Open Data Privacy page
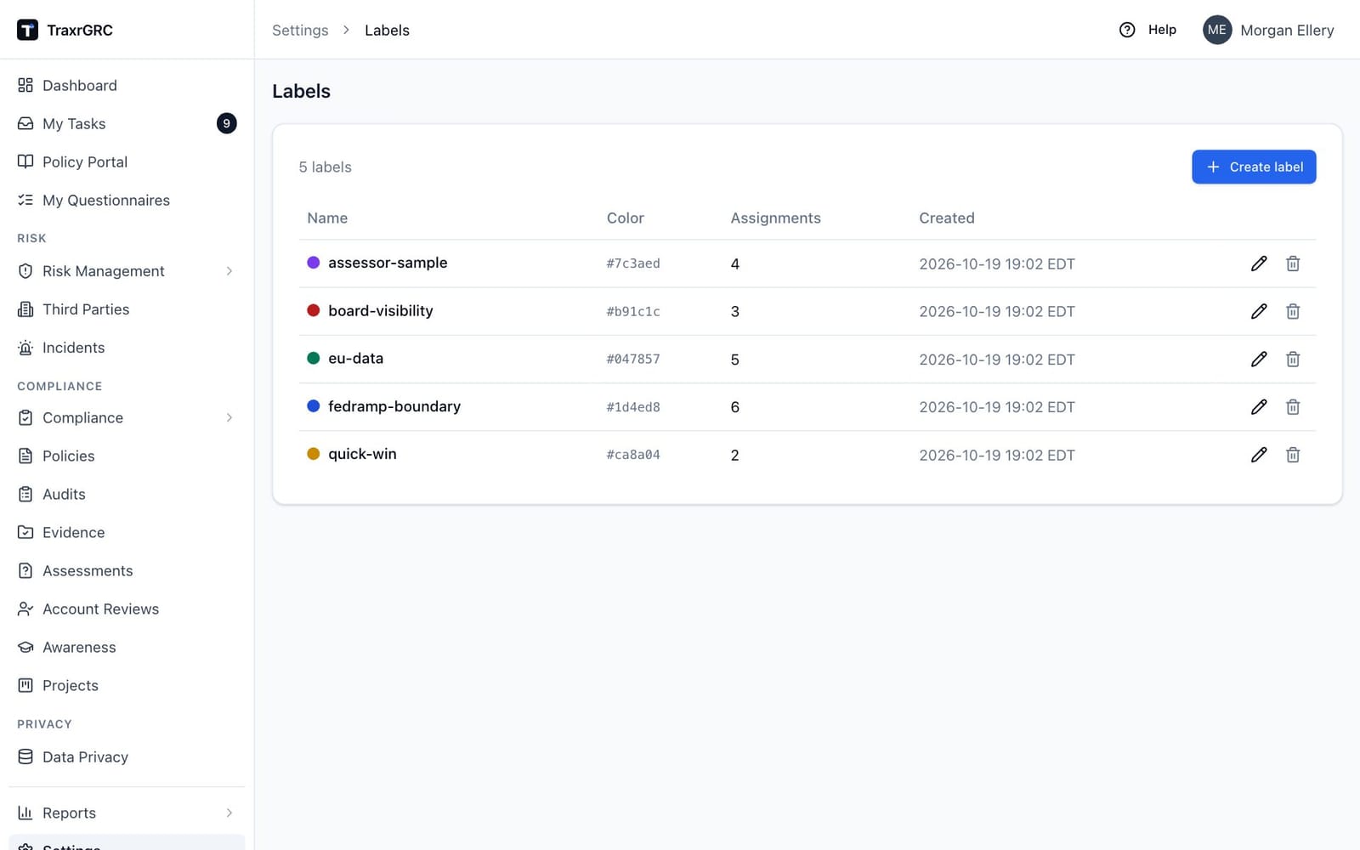Viewport: 1360px width, 850px height. coord(127,756)
